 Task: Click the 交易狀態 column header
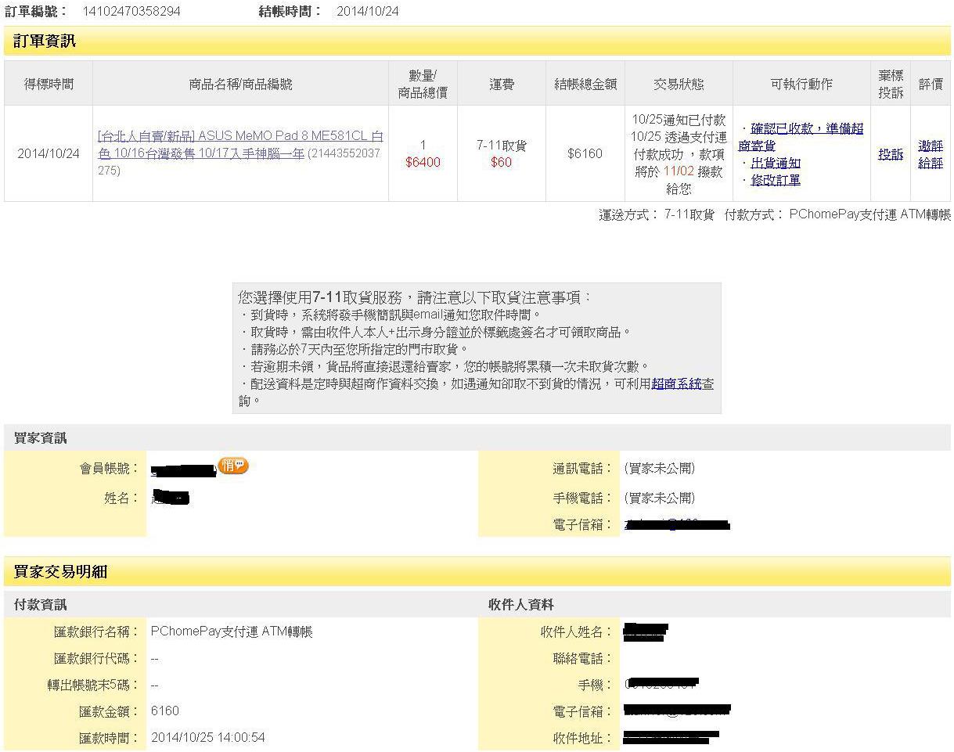click(679, 84)
